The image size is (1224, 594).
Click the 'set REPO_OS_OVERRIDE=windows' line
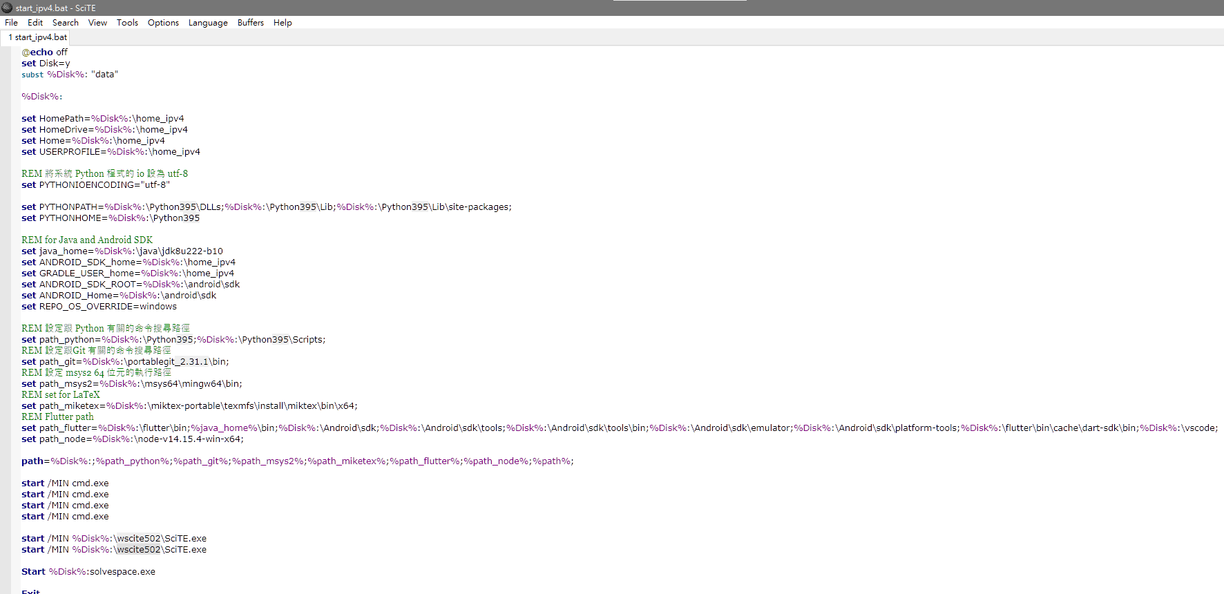click(x=99, y=307)
